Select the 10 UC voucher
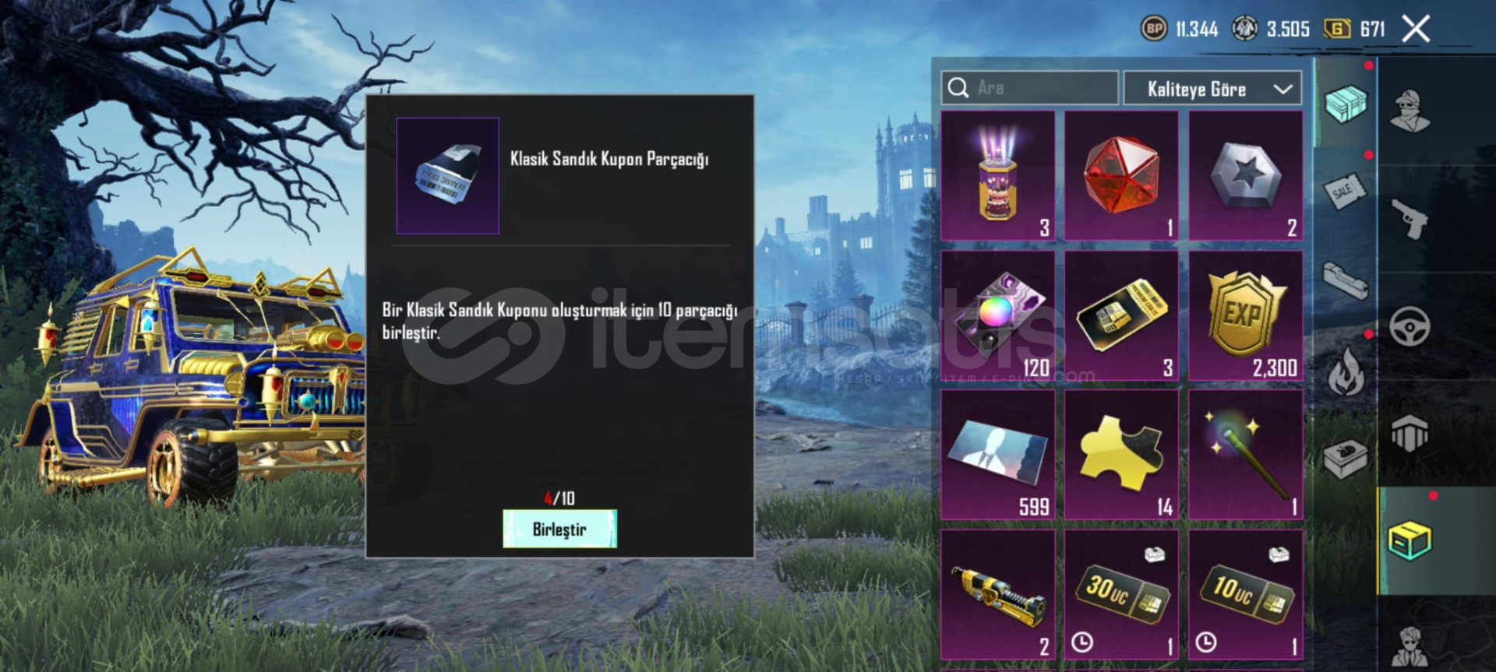This screenshot has height=672, width=1496. (x=1245, y=595)
